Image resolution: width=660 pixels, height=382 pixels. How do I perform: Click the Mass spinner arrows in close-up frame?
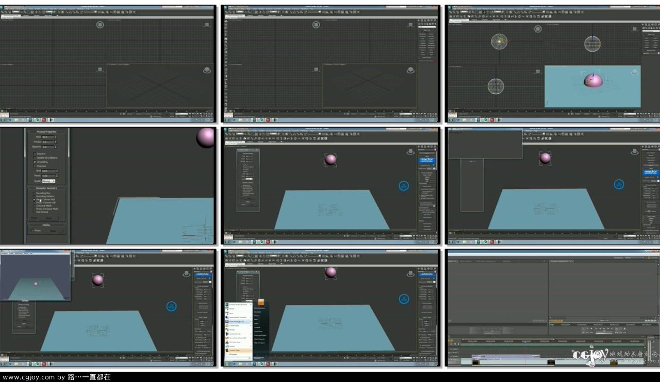[x=56, y=137]
